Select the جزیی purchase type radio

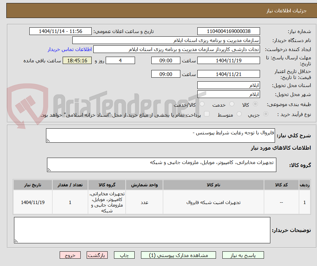click(x=266, y=114)
